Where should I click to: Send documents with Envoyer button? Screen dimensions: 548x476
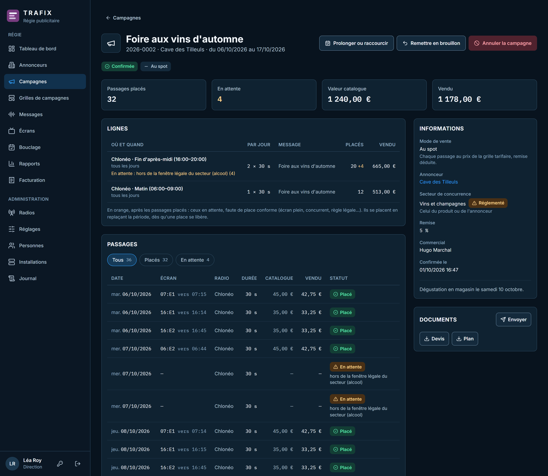pyautogui.click(x=513, y=320)
